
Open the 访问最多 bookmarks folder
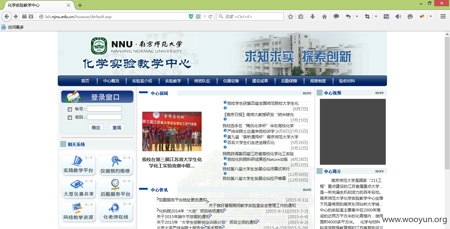click(x=13, y=27)
